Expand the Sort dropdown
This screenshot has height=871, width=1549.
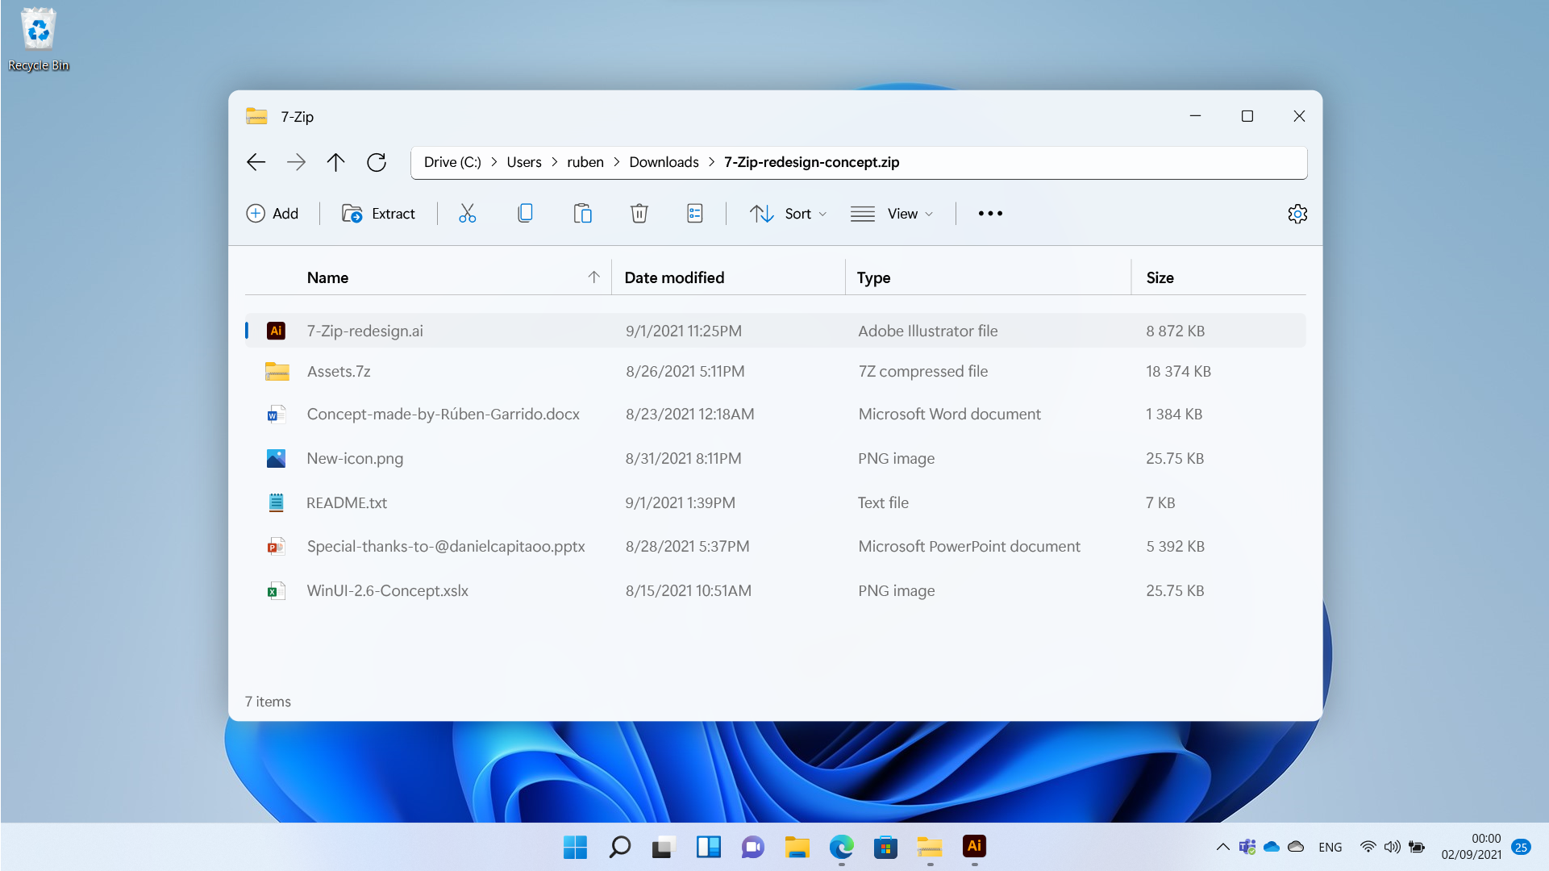(788, 214)
